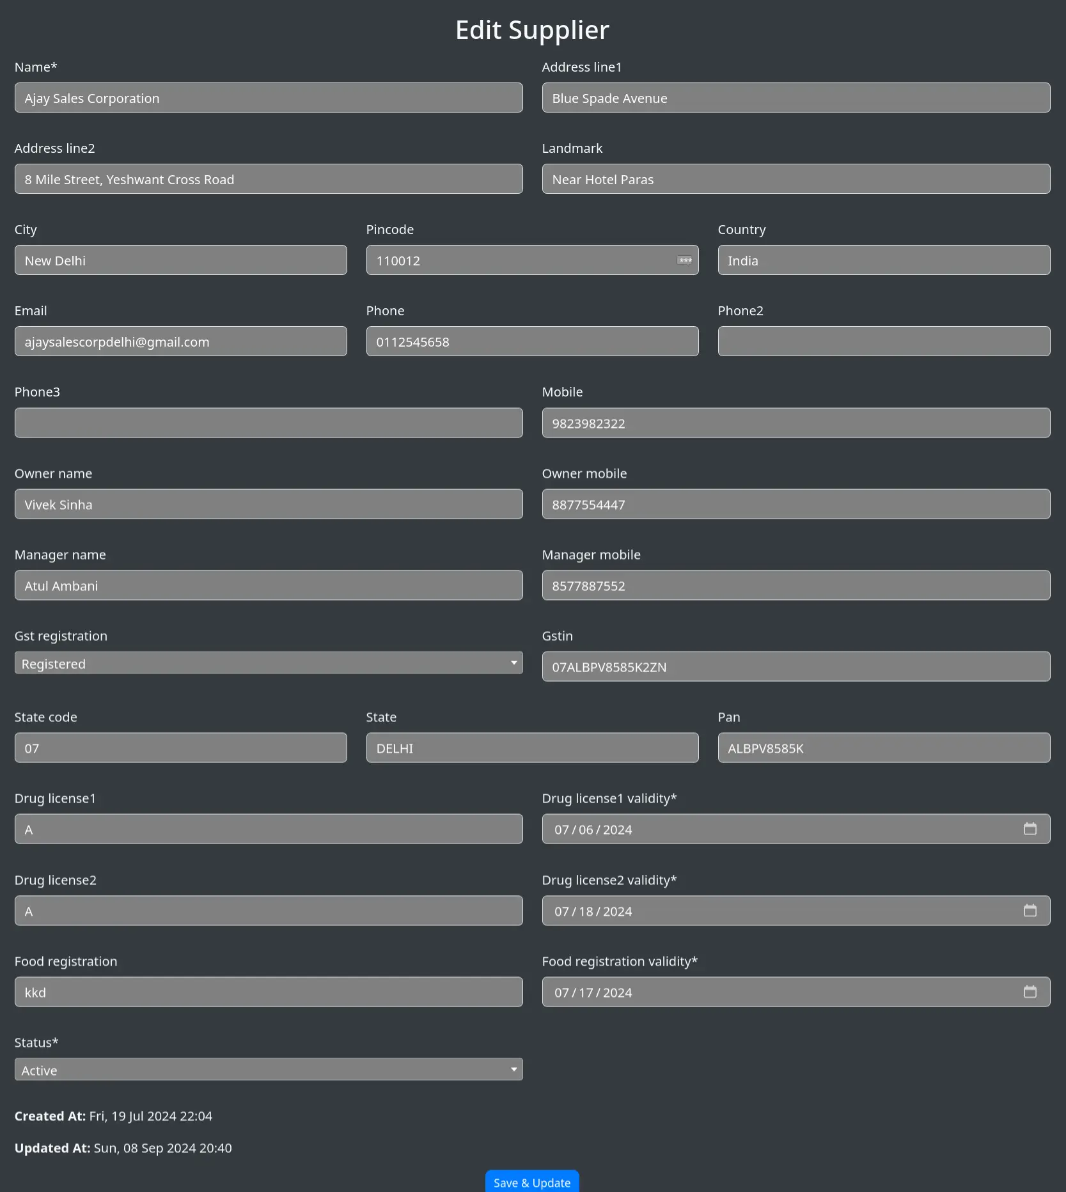Open the Status dropdown showing Active
This screenshot has height=1192, width=1066.
point(269,1070)
